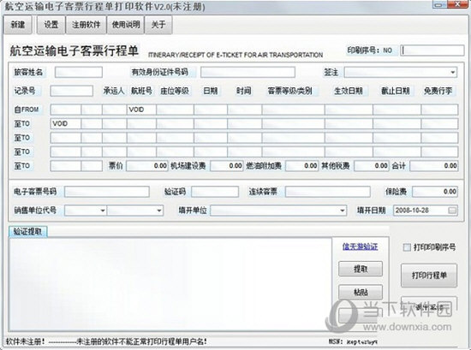
Task: Click the 燃油附加费 amount field
Action: (301, 166)
